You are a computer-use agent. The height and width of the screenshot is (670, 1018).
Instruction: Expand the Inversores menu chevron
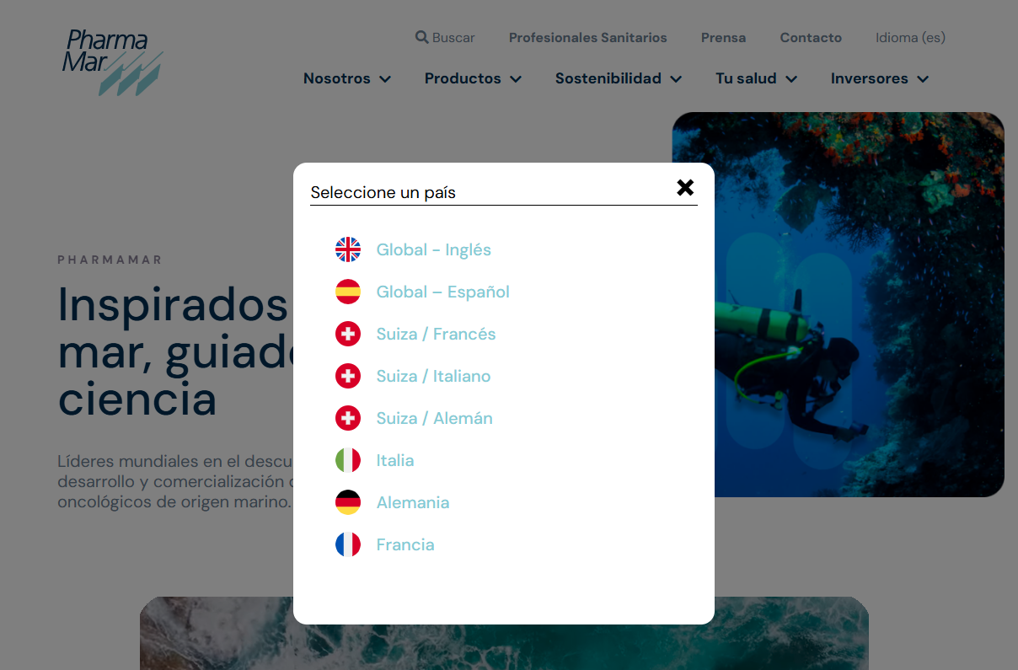click(x=923, y=79)
